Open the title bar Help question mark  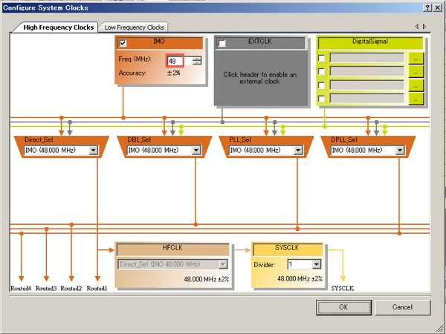[427, 7]
